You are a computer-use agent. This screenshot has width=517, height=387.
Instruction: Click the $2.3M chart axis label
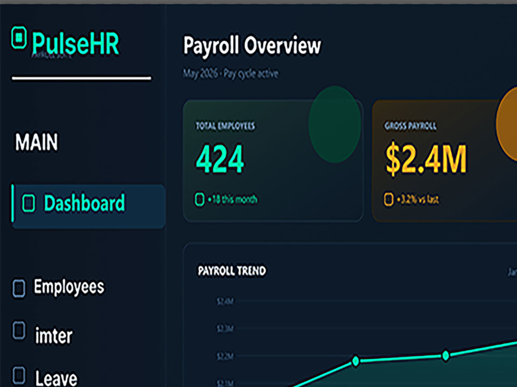pos(225,328)
